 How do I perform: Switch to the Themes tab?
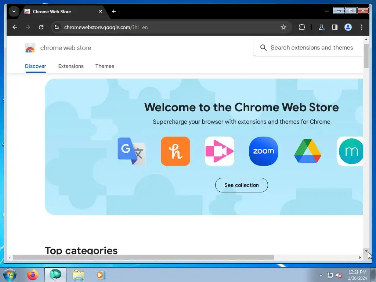(x=105, y=66)
